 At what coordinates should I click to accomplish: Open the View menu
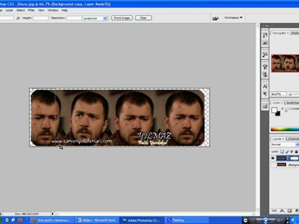pos(41,10)
